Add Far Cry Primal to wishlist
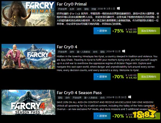161x123 pixels. click(x=102, y=31)
